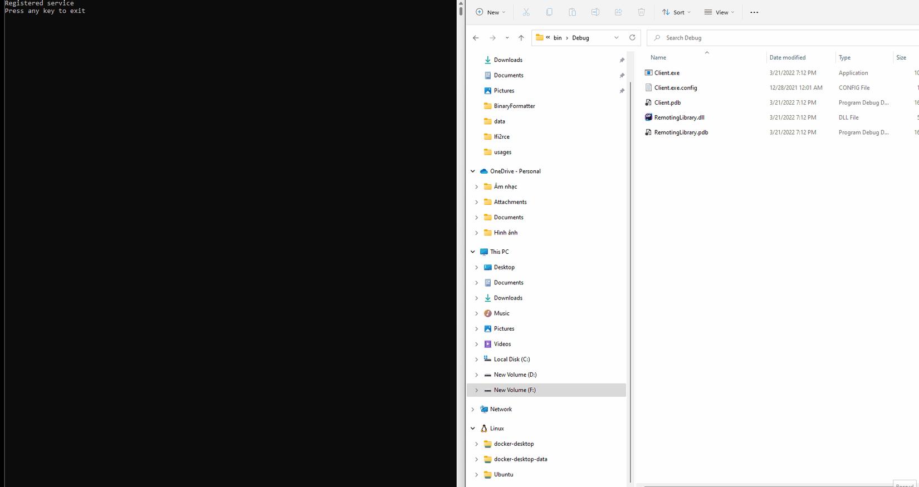Select New Volume (F:) in the sidebar

click(546, 390)
